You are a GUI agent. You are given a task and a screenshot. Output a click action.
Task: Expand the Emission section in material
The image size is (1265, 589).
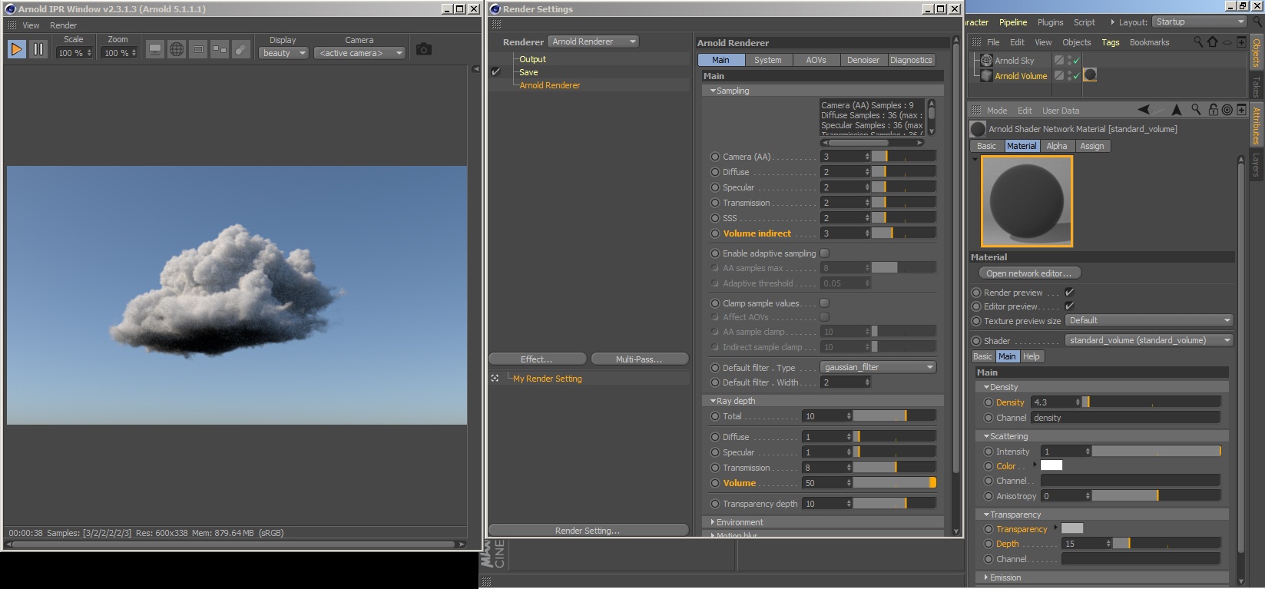pyautogui.click(x=1101, y=577)
